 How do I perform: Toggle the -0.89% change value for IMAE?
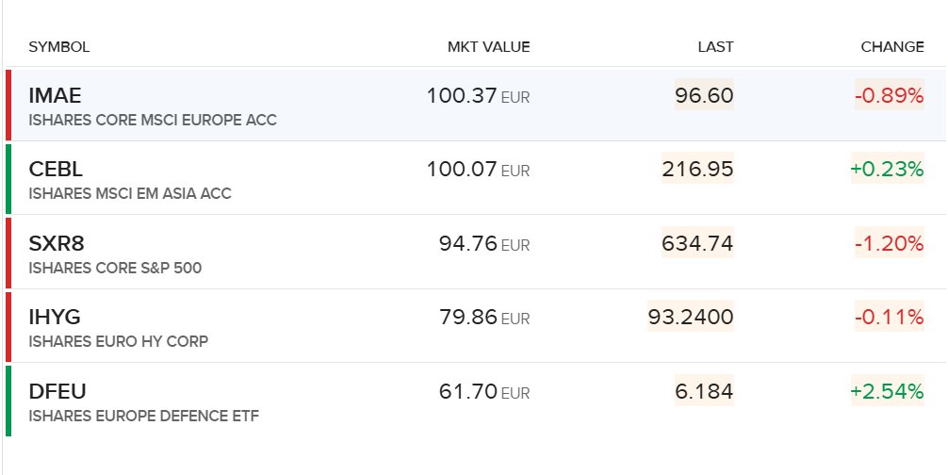pyautogui.click(x=889, y=95)
